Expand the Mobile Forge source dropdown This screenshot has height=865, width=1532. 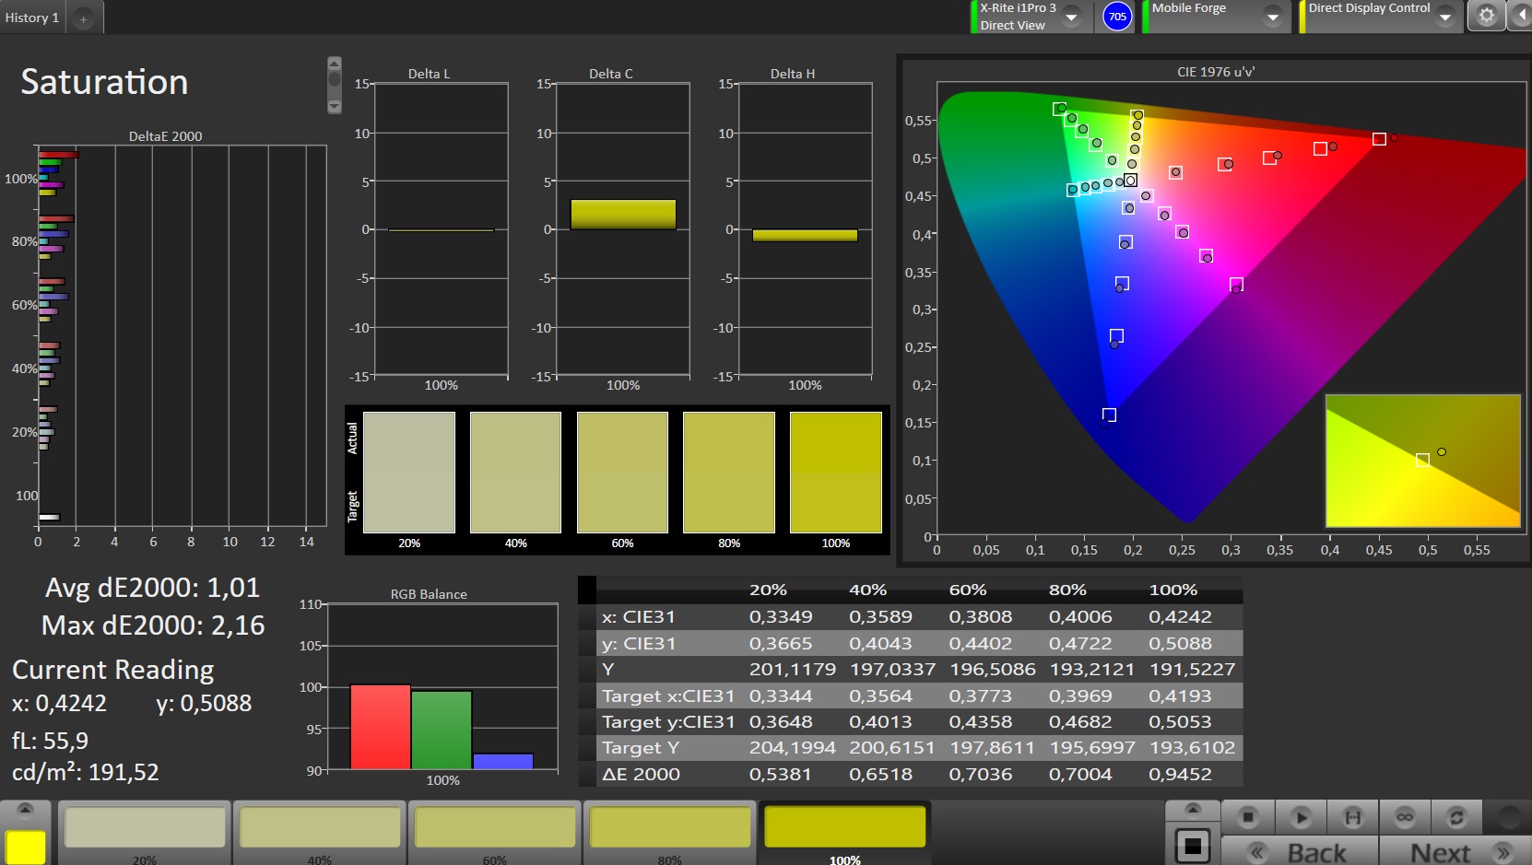1272,17
